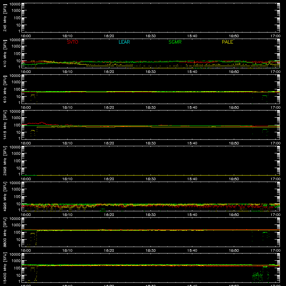The width and height of the screenshot is (286, 286).
Task: Select the '2695 MHz [SFU]' axis title
Action: point(5,161)
